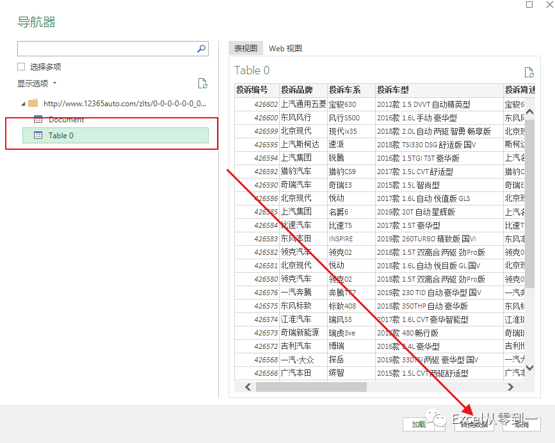Click the horizontal scroll-right arrow
This screenshot has width=555, height=443.
point(510,387)
